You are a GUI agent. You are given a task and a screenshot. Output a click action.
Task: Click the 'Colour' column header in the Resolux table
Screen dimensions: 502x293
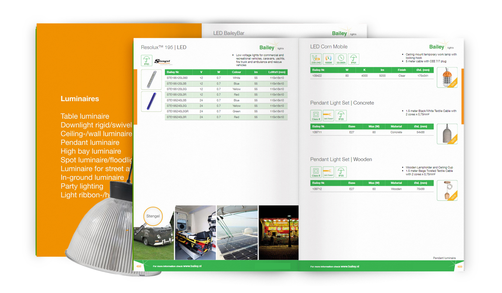pos(236,72)
